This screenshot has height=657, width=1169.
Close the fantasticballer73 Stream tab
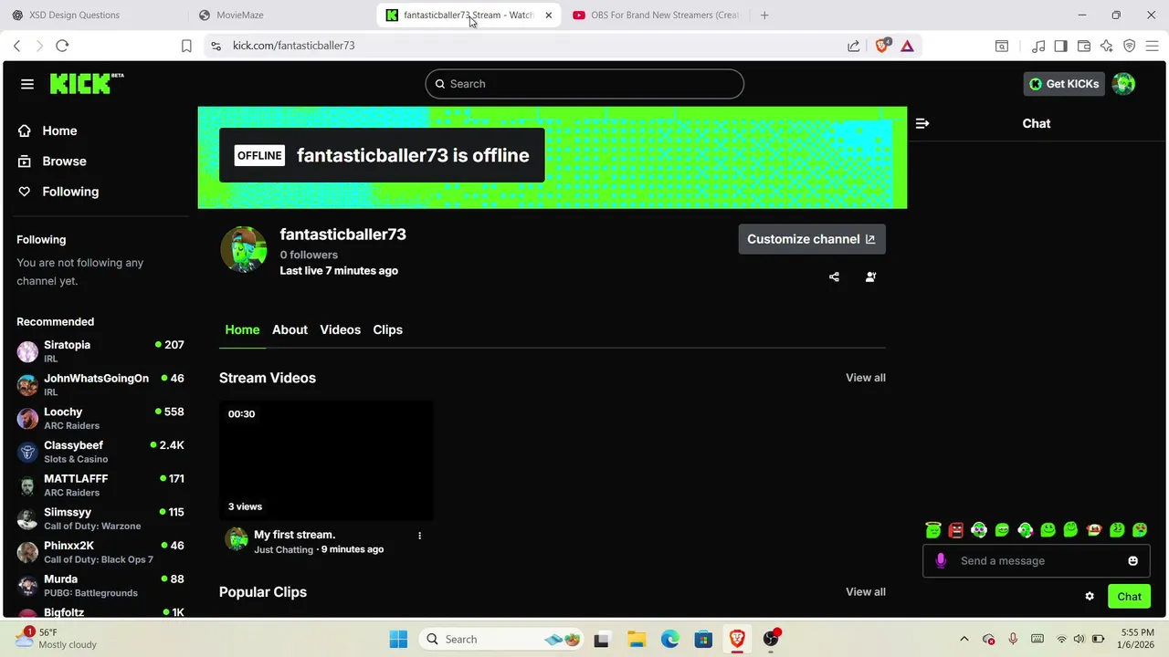[548, 15]
